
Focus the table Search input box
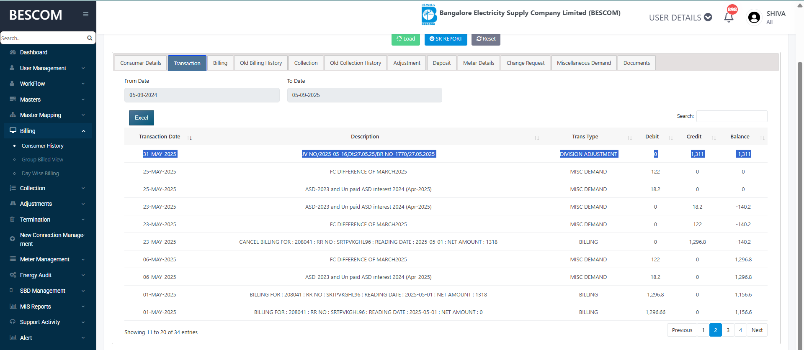pyautogui.click(x=732, y=116)
